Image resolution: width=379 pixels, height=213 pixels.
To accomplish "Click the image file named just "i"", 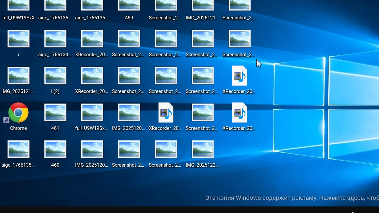I will pos(18,39).
